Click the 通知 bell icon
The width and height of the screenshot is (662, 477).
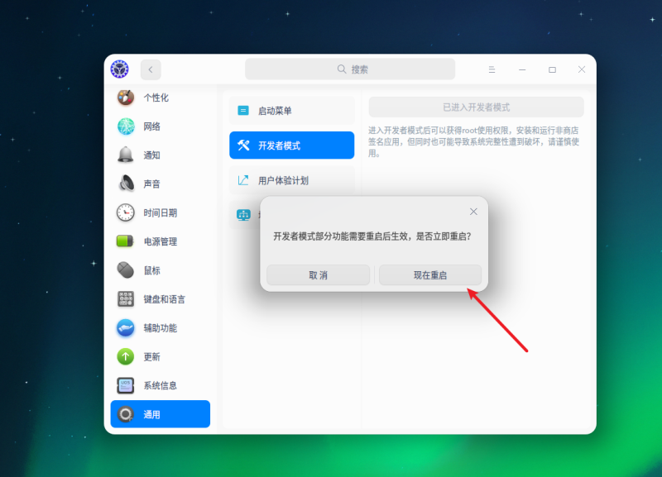coord(126,155)
